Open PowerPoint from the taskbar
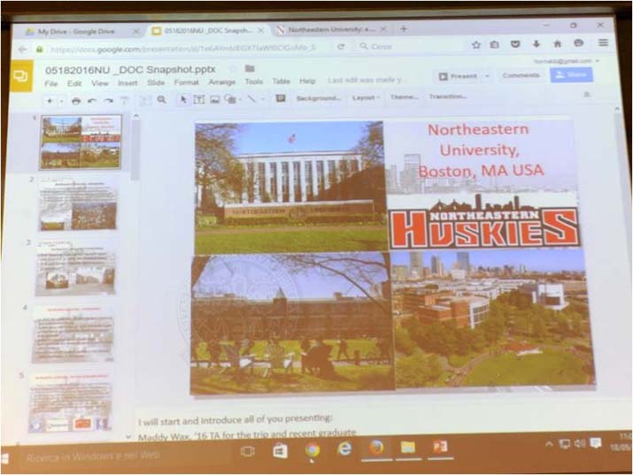The width and height of the screenshot is (633, 475). [440, 448]
